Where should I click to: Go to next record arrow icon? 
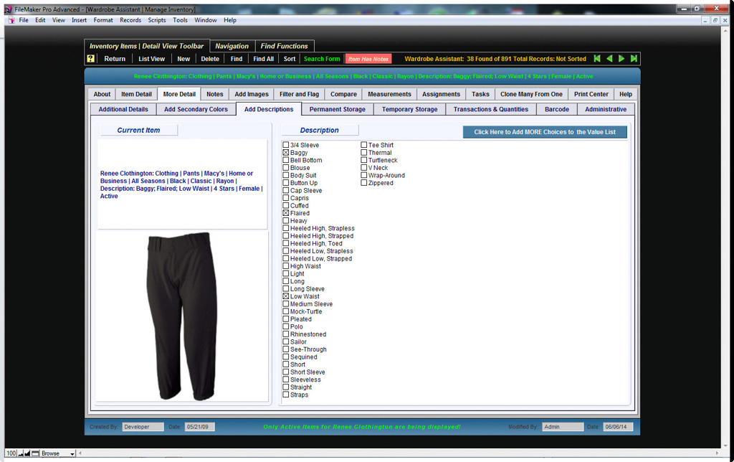click(621, 59)
